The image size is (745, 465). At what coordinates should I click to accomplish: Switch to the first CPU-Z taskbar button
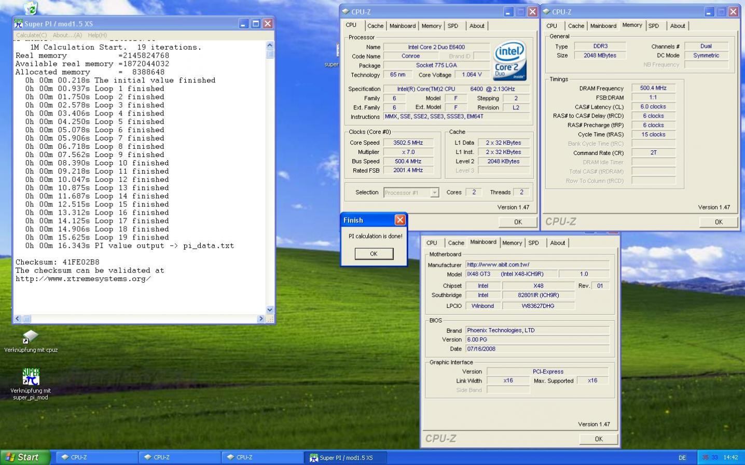click(96, 457)
